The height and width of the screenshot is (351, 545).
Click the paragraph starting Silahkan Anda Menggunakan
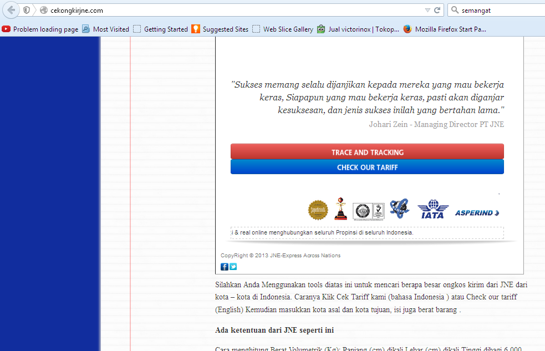click(371, 297)
